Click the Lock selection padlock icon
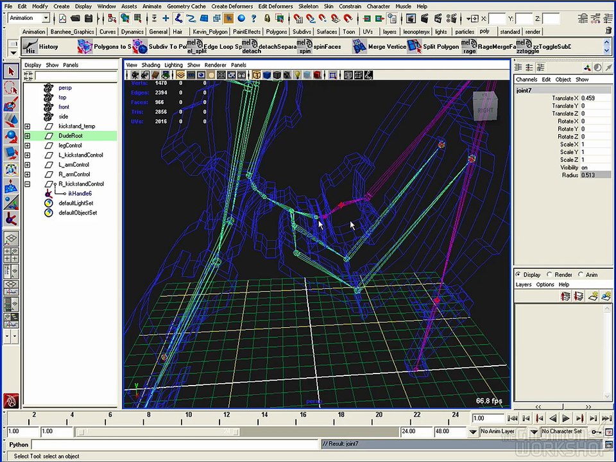 [x=267, y=18]
